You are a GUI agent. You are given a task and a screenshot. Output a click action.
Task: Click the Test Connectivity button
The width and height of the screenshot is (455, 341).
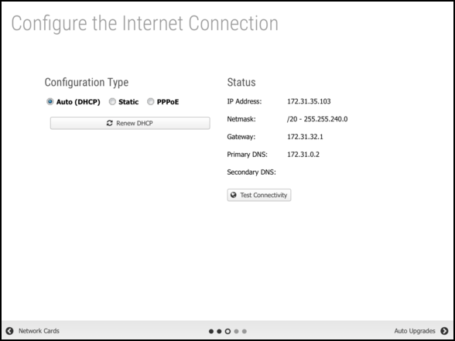click(x=258, y=195)
